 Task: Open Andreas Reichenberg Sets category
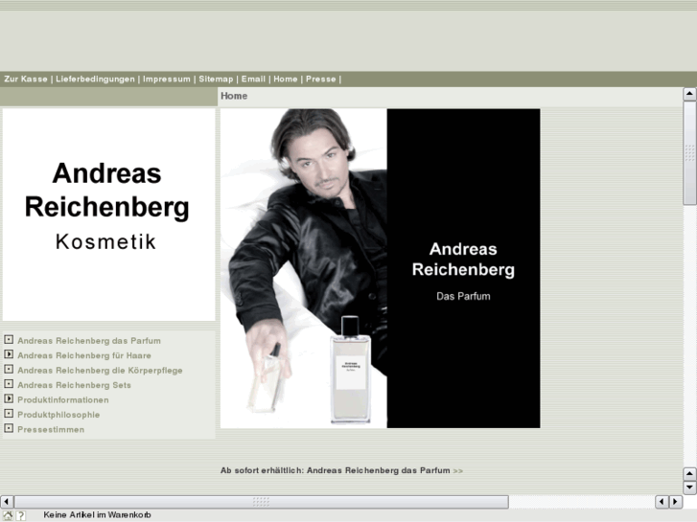(x=74, y=385)
